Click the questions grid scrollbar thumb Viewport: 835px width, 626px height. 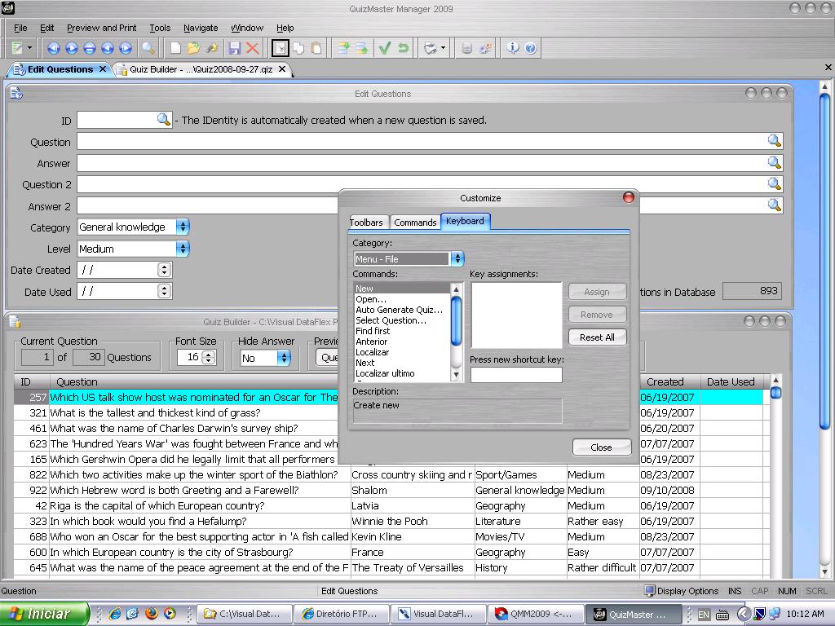(776, 393)
